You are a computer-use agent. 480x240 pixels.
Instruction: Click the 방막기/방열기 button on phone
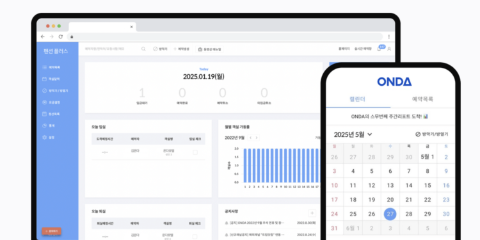click(x=431, y=134)
